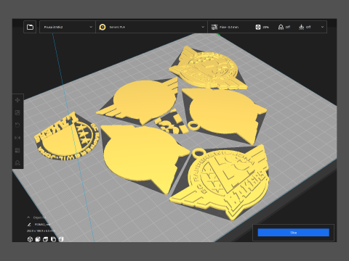Screen dimensions: 349x261
Task: Switch to front view cube
Action: [38, 239]
